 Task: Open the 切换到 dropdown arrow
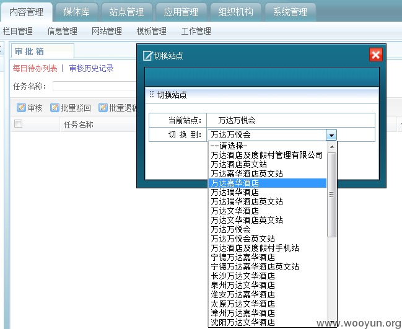(x=331, y=135)
